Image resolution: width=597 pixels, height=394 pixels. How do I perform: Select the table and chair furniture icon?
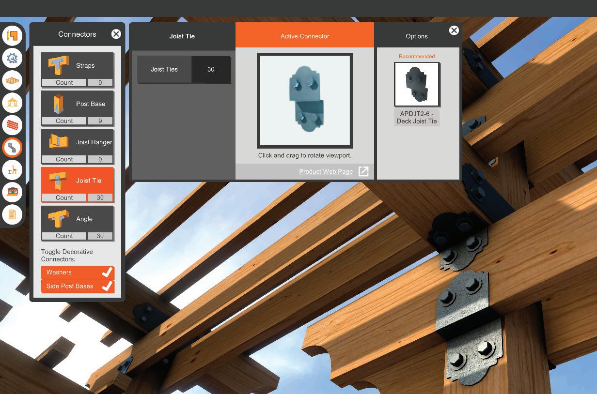(12, 170)
